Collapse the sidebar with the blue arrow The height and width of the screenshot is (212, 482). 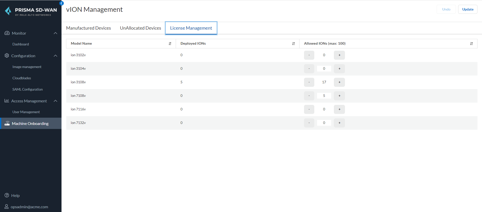point(62,3)
